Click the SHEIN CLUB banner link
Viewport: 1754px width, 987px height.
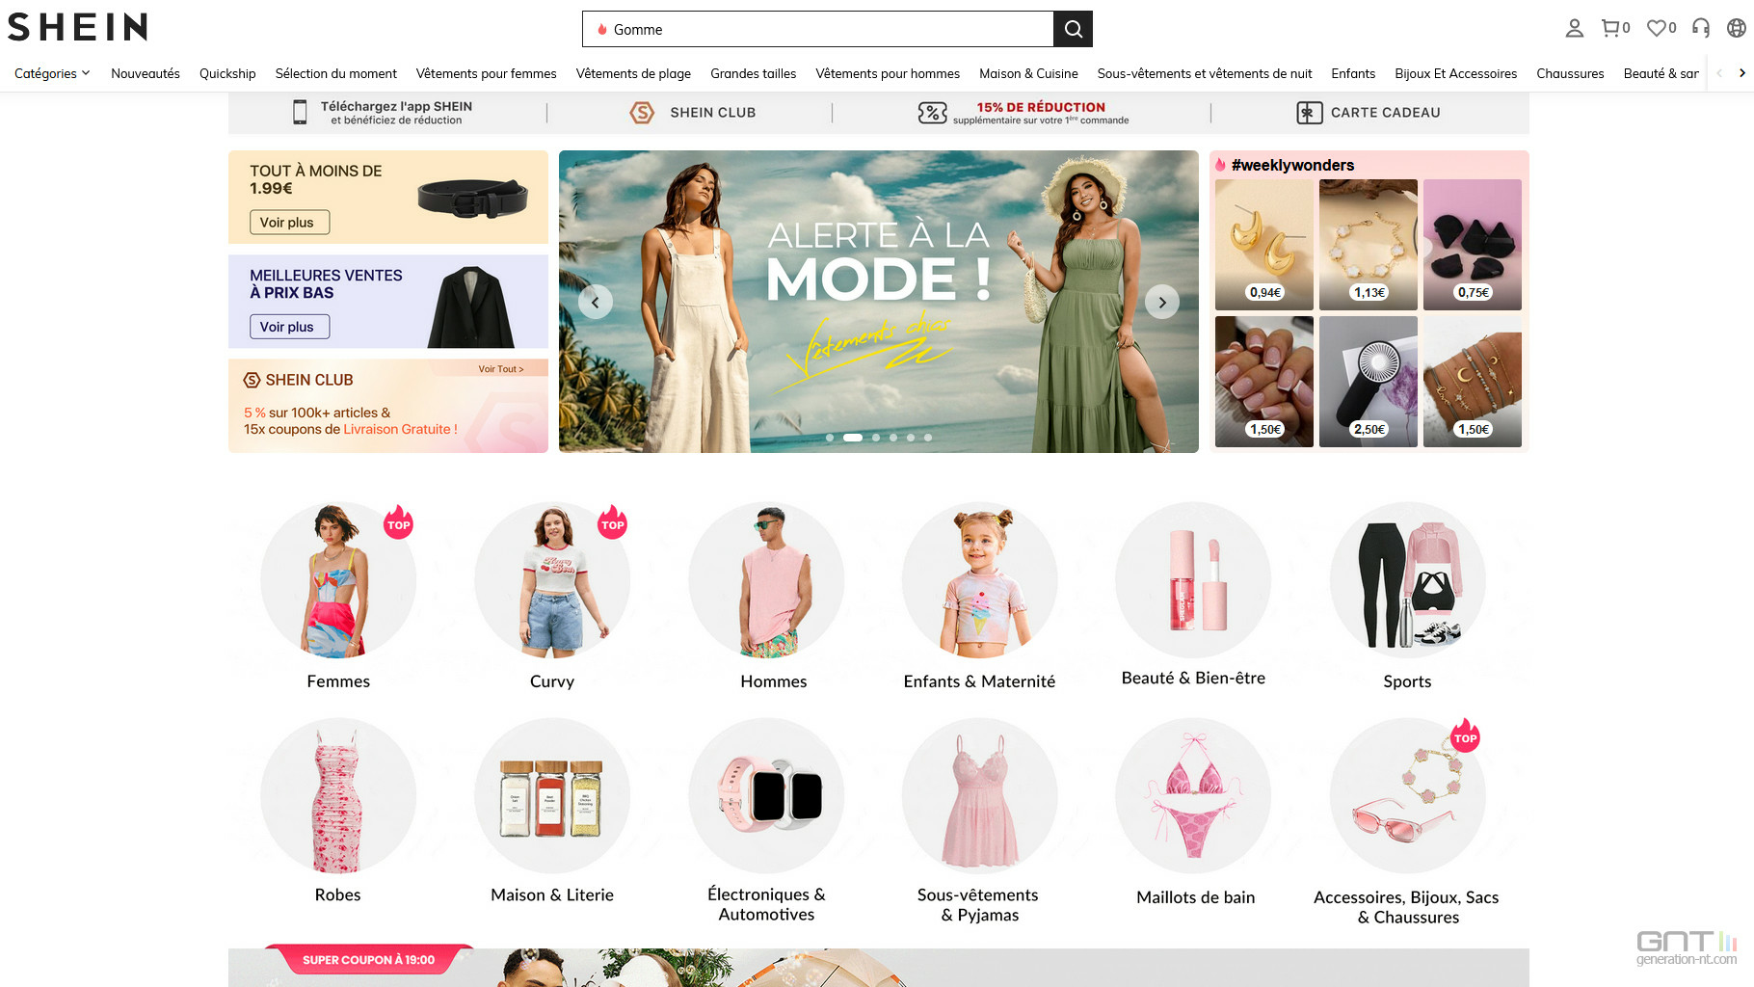[712, 113]
